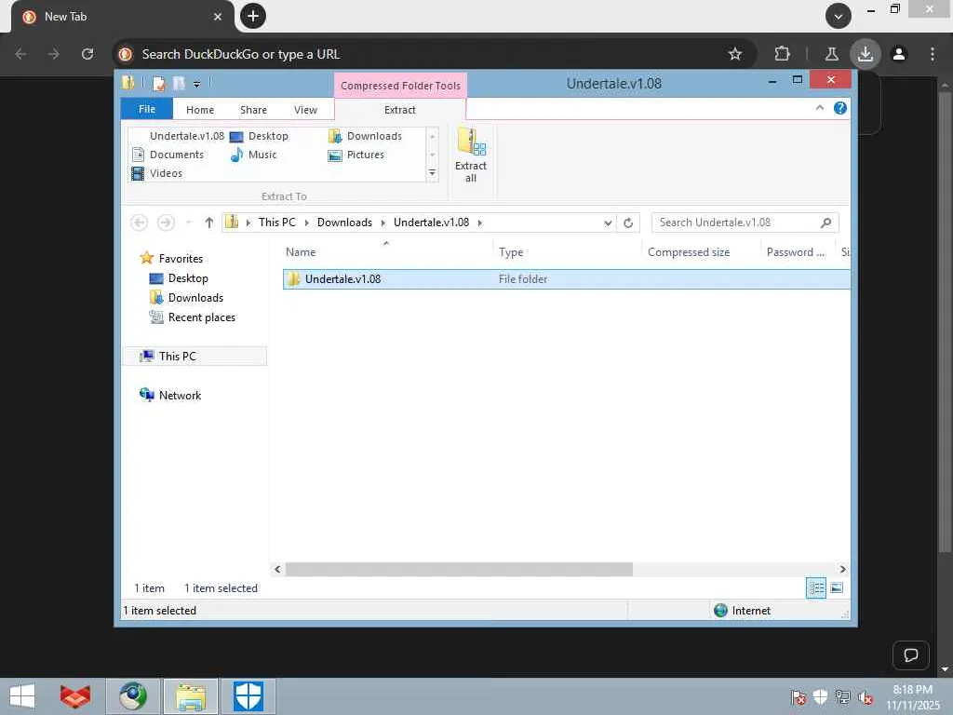Switch to the View ribbon tab
The width and height of the screenshot is (953, 715).
305,110
